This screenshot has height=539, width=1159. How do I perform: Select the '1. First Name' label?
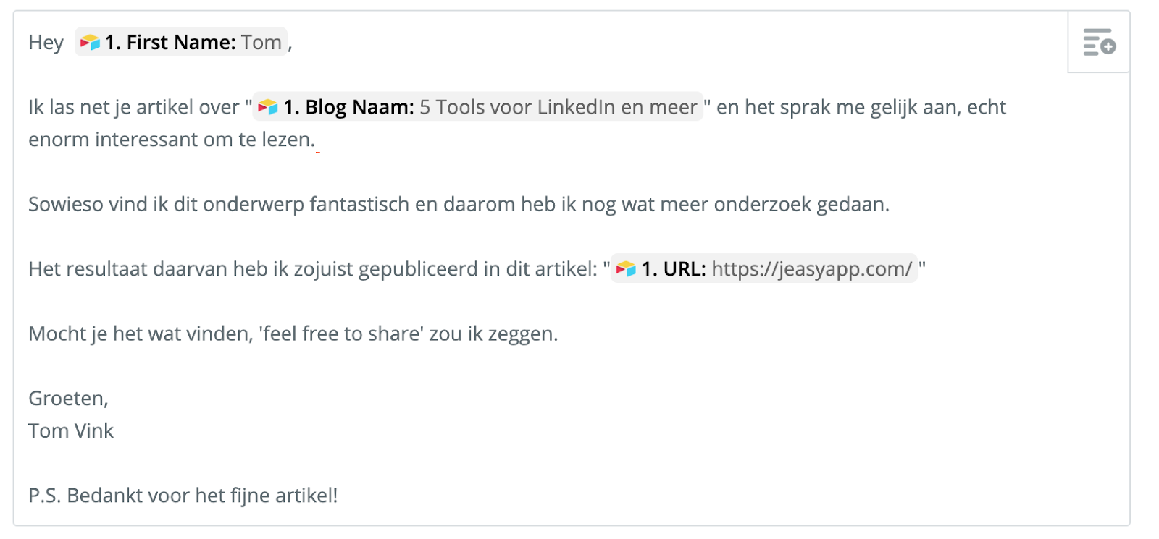[x=170, y=43]
